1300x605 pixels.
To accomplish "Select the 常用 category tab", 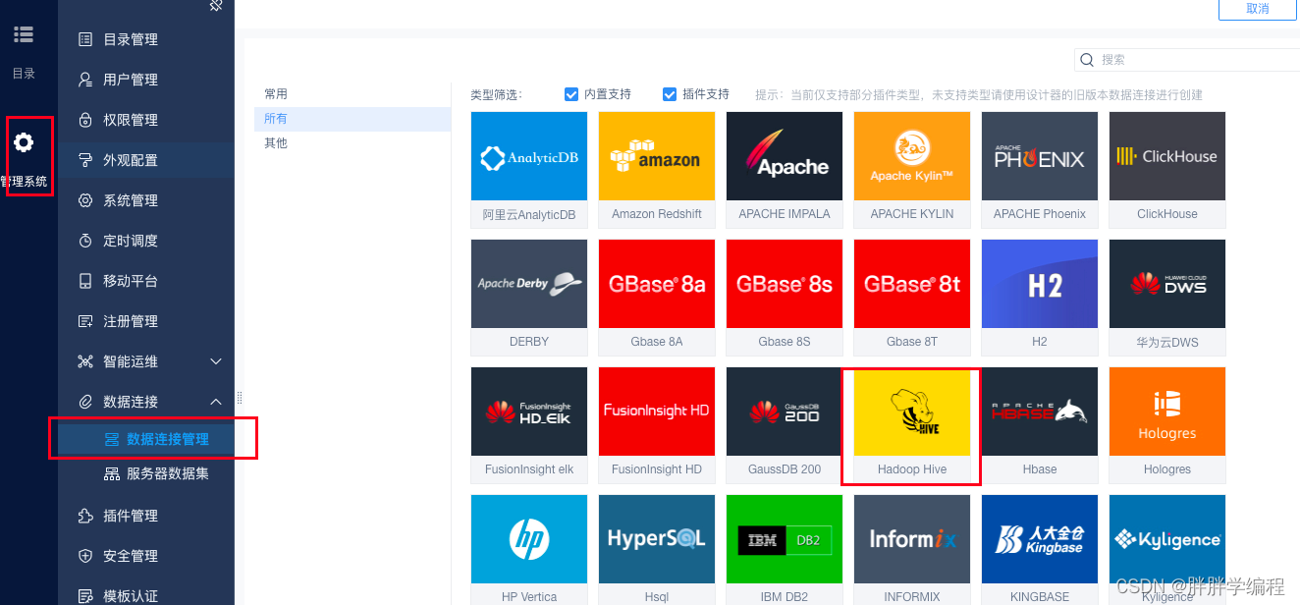I will [x=352, y=94].
